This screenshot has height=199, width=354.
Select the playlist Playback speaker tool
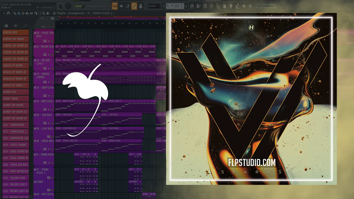pyautogui.click(x=48, y=13)
